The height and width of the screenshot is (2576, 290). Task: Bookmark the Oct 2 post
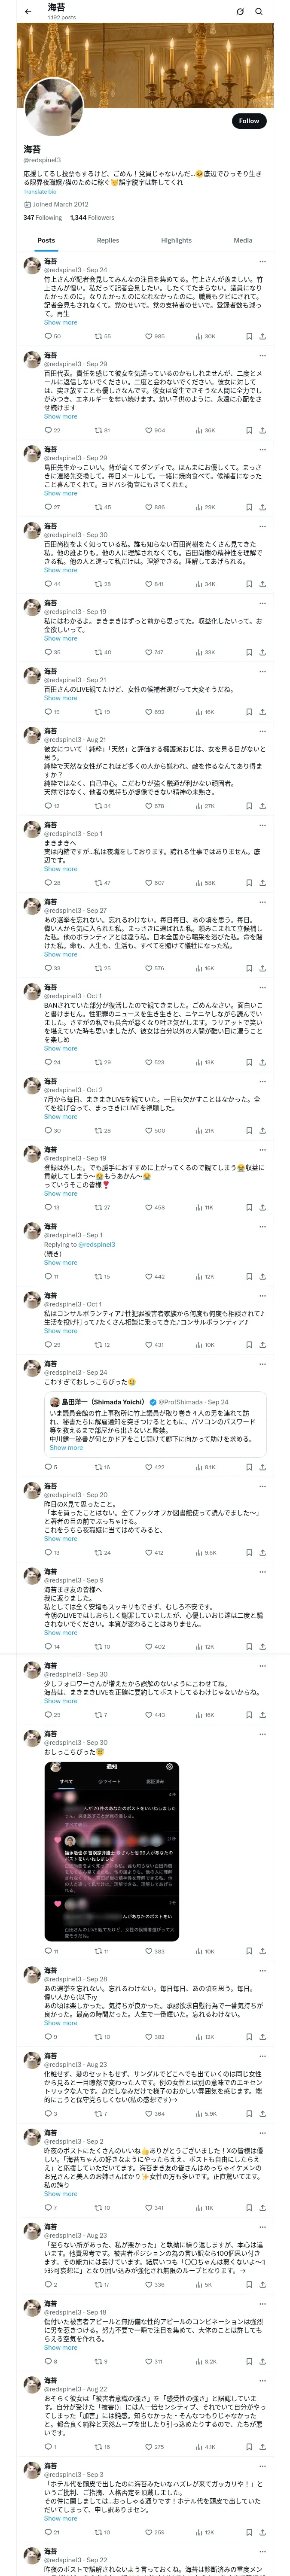click(x=249, y=1130)
